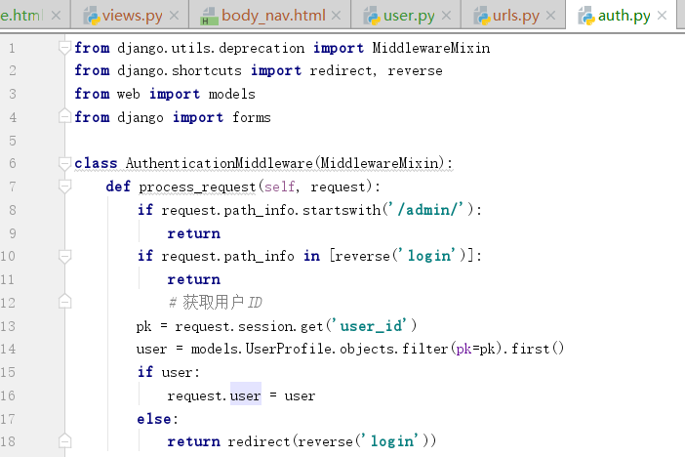Click 'if user:' on line 15

(168, 372)
